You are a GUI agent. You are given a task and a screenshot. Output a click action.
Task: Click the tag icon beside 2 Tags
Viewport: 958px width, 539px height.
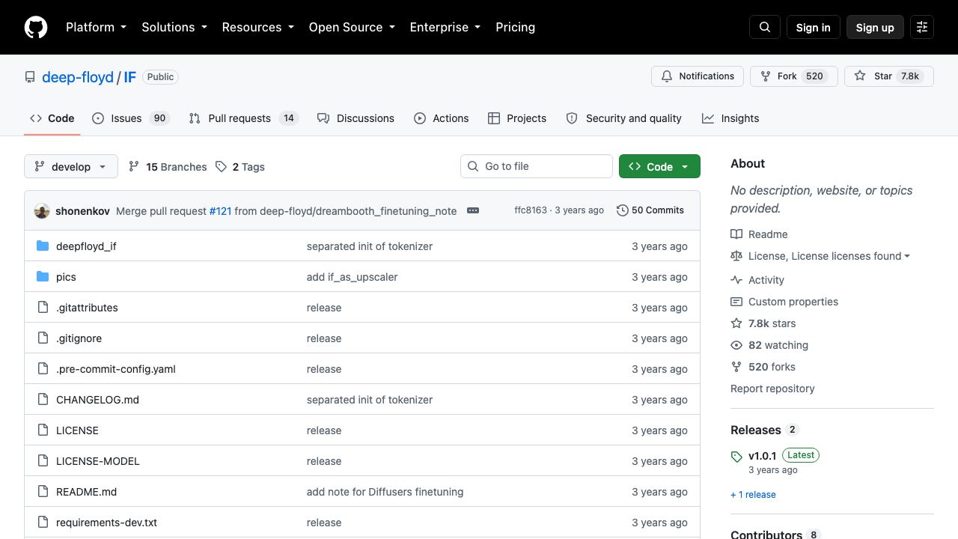[x=221, y=167]
